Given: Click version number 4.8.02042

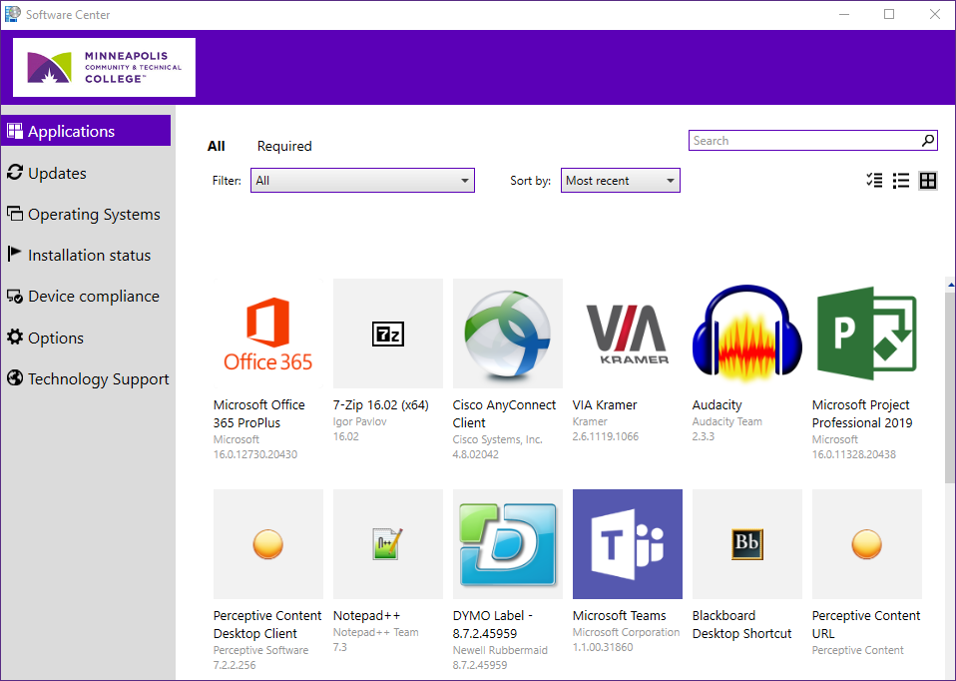Looking at the screenshot, I should pos(476,454).
